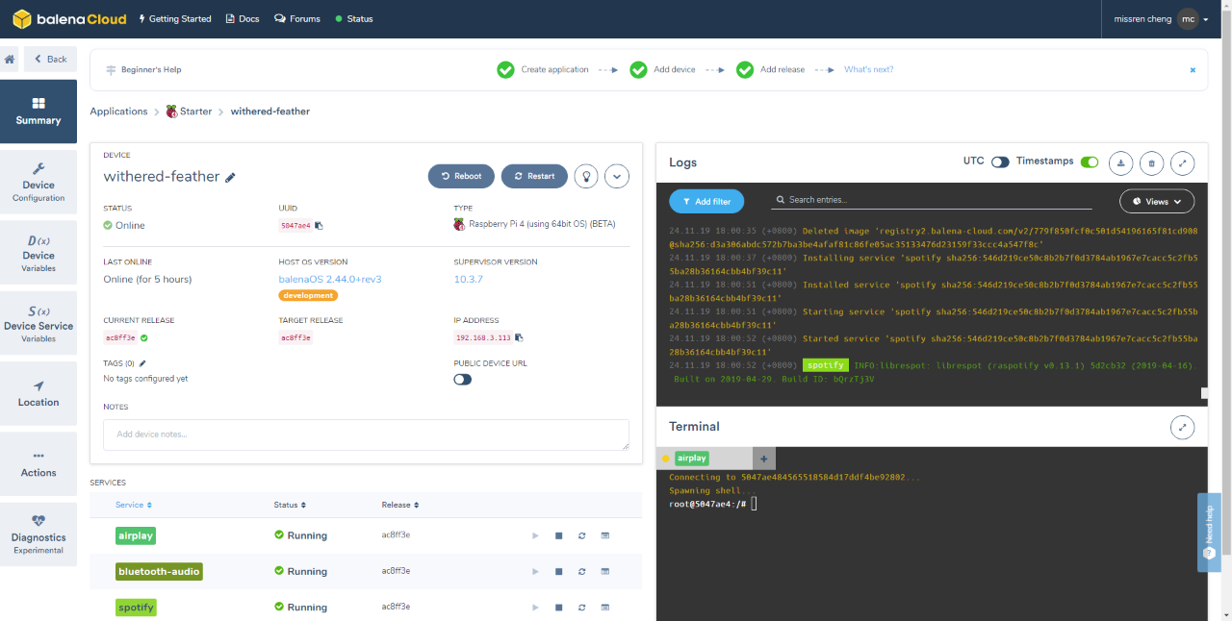Reboot the device
This screenshot has height=621, width=1232.
[461, 176]
